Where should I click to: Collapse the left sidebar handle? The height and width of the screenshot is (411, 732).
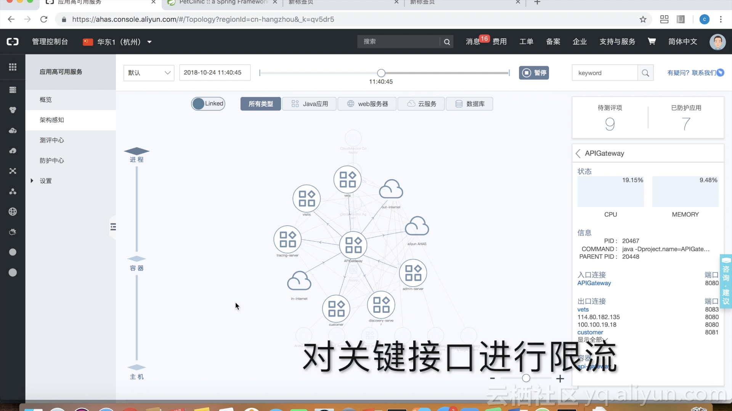tap(113, 227)
